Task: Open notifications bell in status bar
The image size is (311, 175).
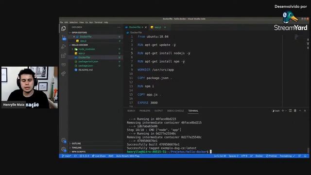Action: pos(305,156)
